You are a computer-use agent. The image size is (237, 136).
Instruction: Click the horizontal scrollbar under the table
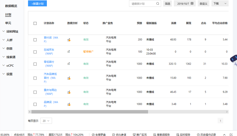(x=89, y=112)
